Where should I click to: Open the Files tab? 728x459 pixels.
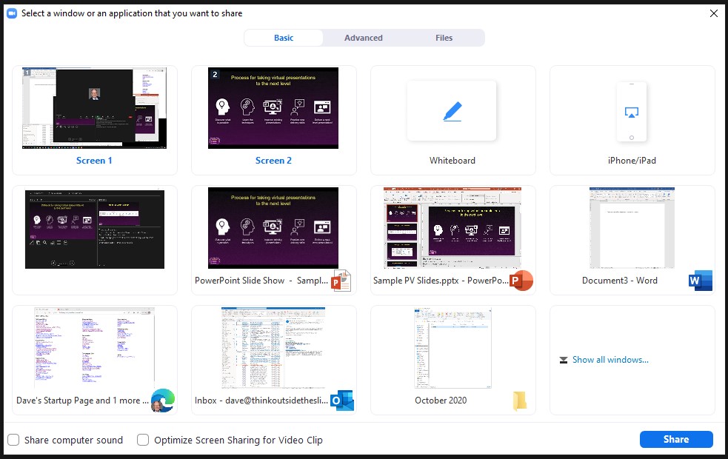(444, 38)
